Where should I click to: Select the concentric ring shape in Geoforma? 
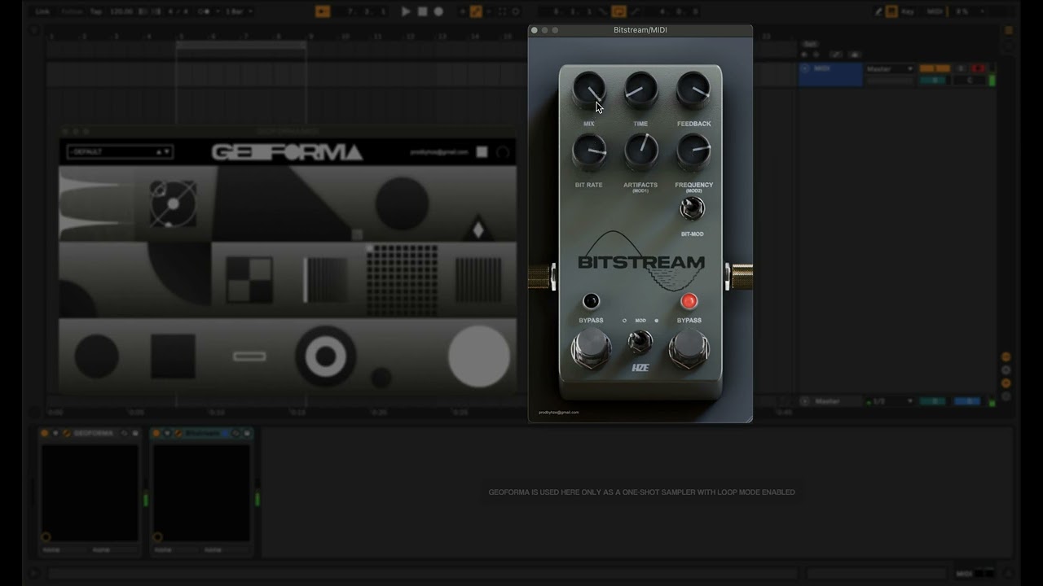point(325,356)
